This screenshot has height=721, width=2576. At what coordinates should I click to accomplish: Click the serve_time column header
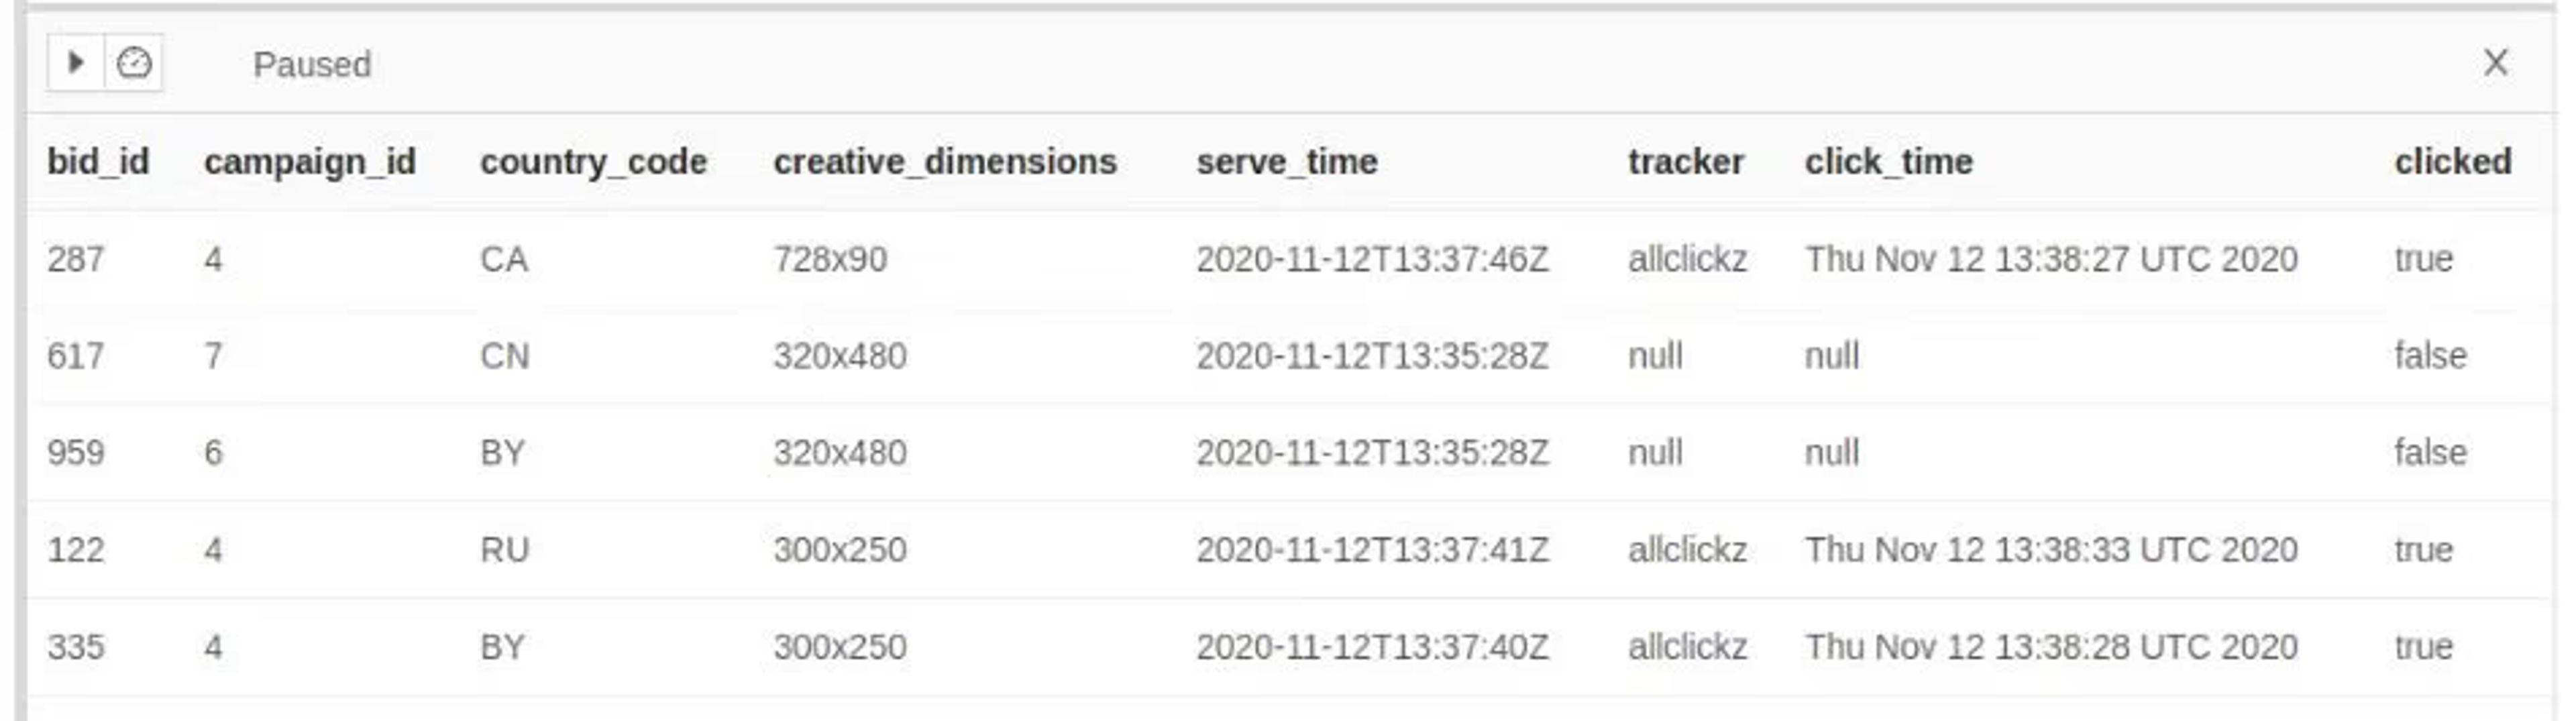[1287, 161]
